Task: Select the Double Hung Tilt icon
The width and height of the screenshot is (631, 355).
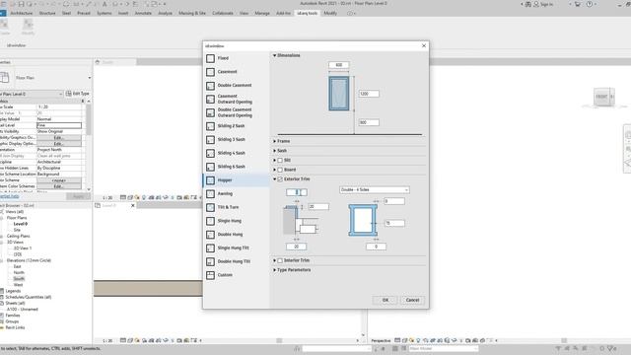Action: pyautogui.click(x=210, y=261)
